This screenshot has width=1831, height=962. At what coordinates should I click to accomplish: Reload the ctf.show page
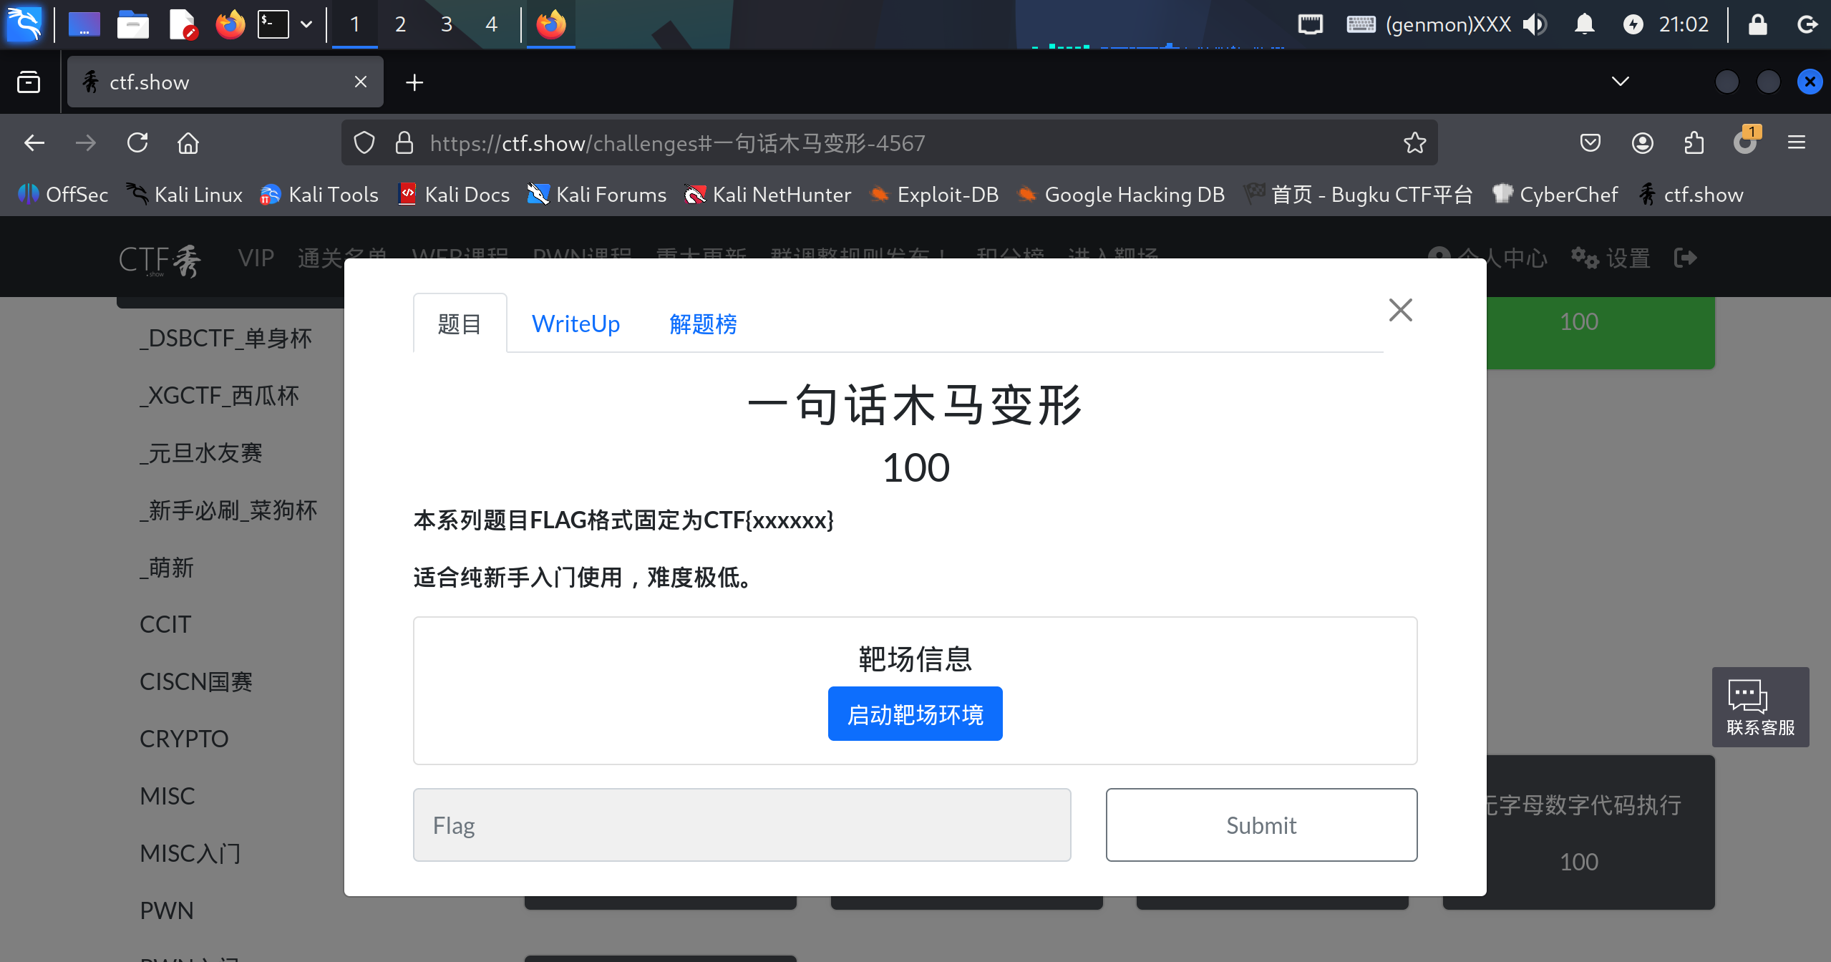coord(137,143)
